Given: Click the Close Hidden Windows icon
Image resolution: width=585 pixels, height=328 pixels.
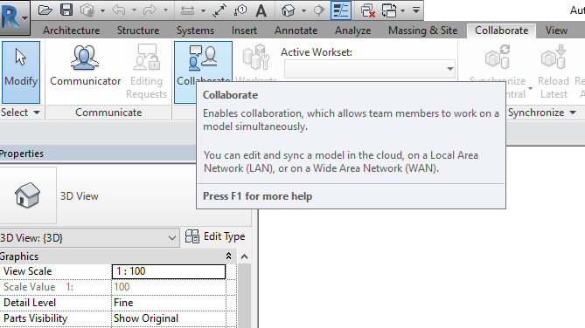Looking at the screenshot, I should (x=367, y=10).
